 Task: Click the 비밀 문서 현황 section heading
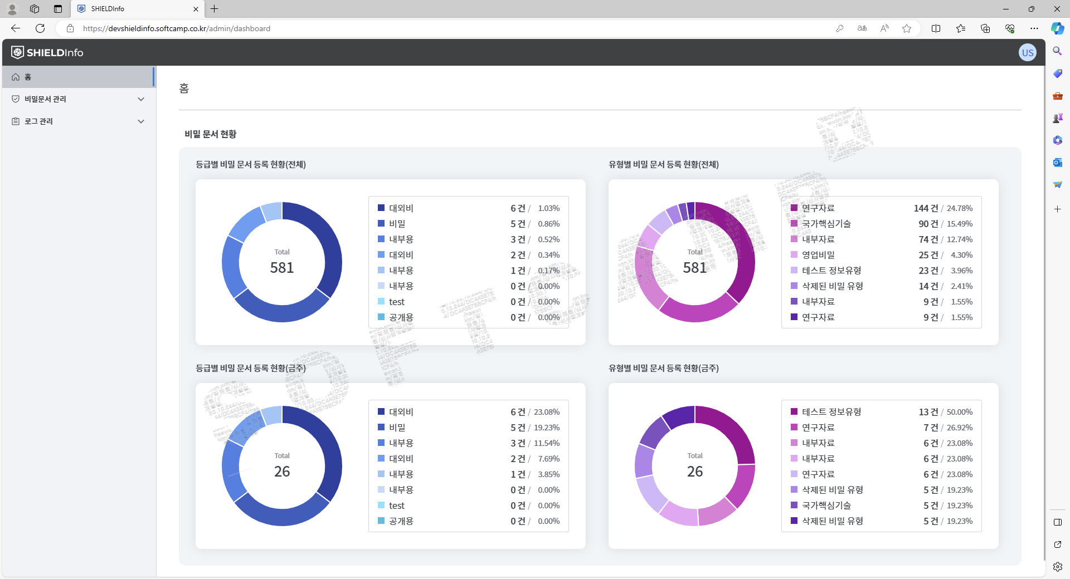pyautogui.click(x=211, y=134)
